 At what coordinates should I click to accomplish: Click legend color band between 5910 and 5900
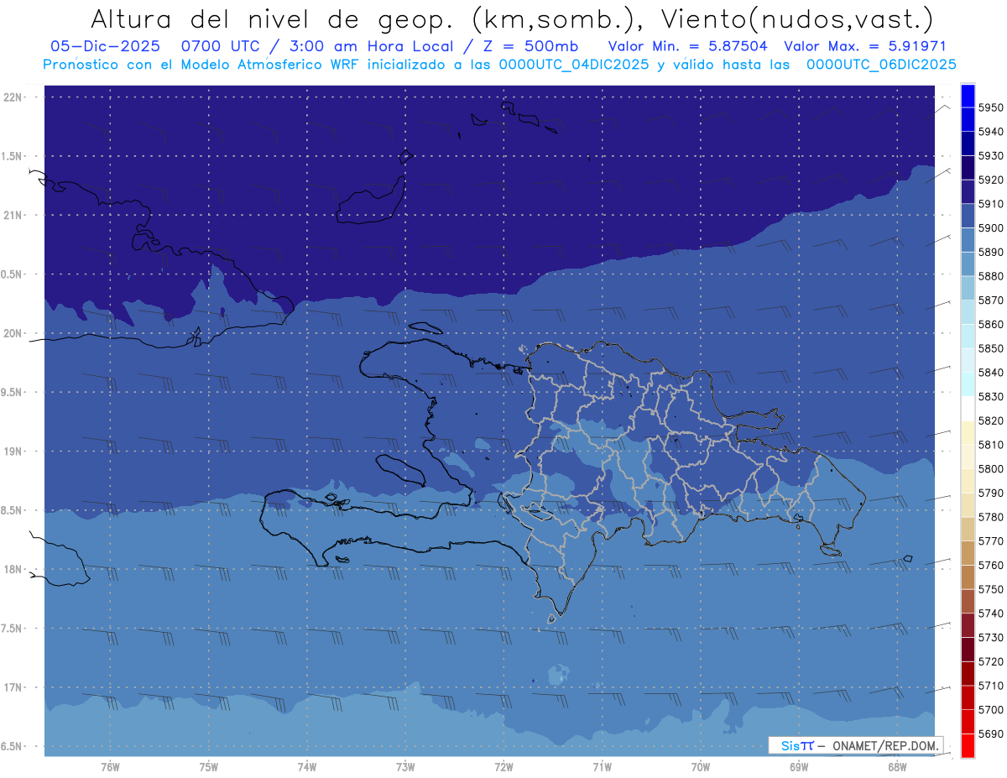[968, 216]
